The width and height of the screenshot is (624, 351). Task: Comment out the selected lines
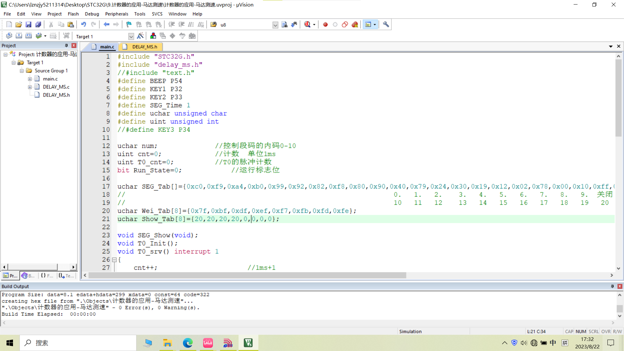(191, 24)
